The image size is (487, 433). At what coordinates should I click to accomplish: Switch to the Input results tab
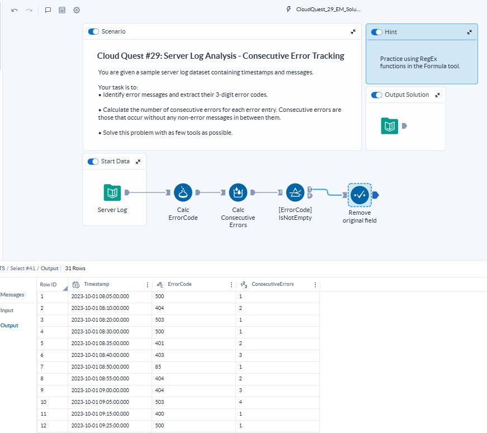7,310
